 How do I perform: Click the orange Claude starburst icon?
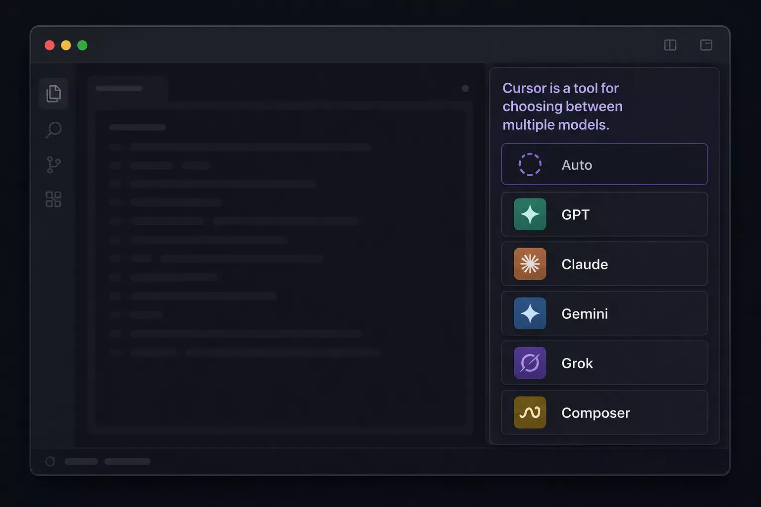click(530, 264)
